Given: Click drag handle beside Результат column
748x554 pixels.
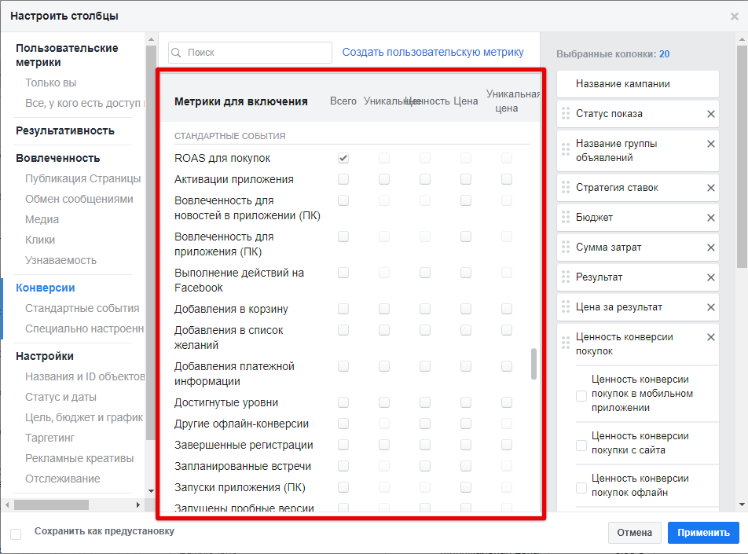Looking at the screenshot, I should [566, 277].
